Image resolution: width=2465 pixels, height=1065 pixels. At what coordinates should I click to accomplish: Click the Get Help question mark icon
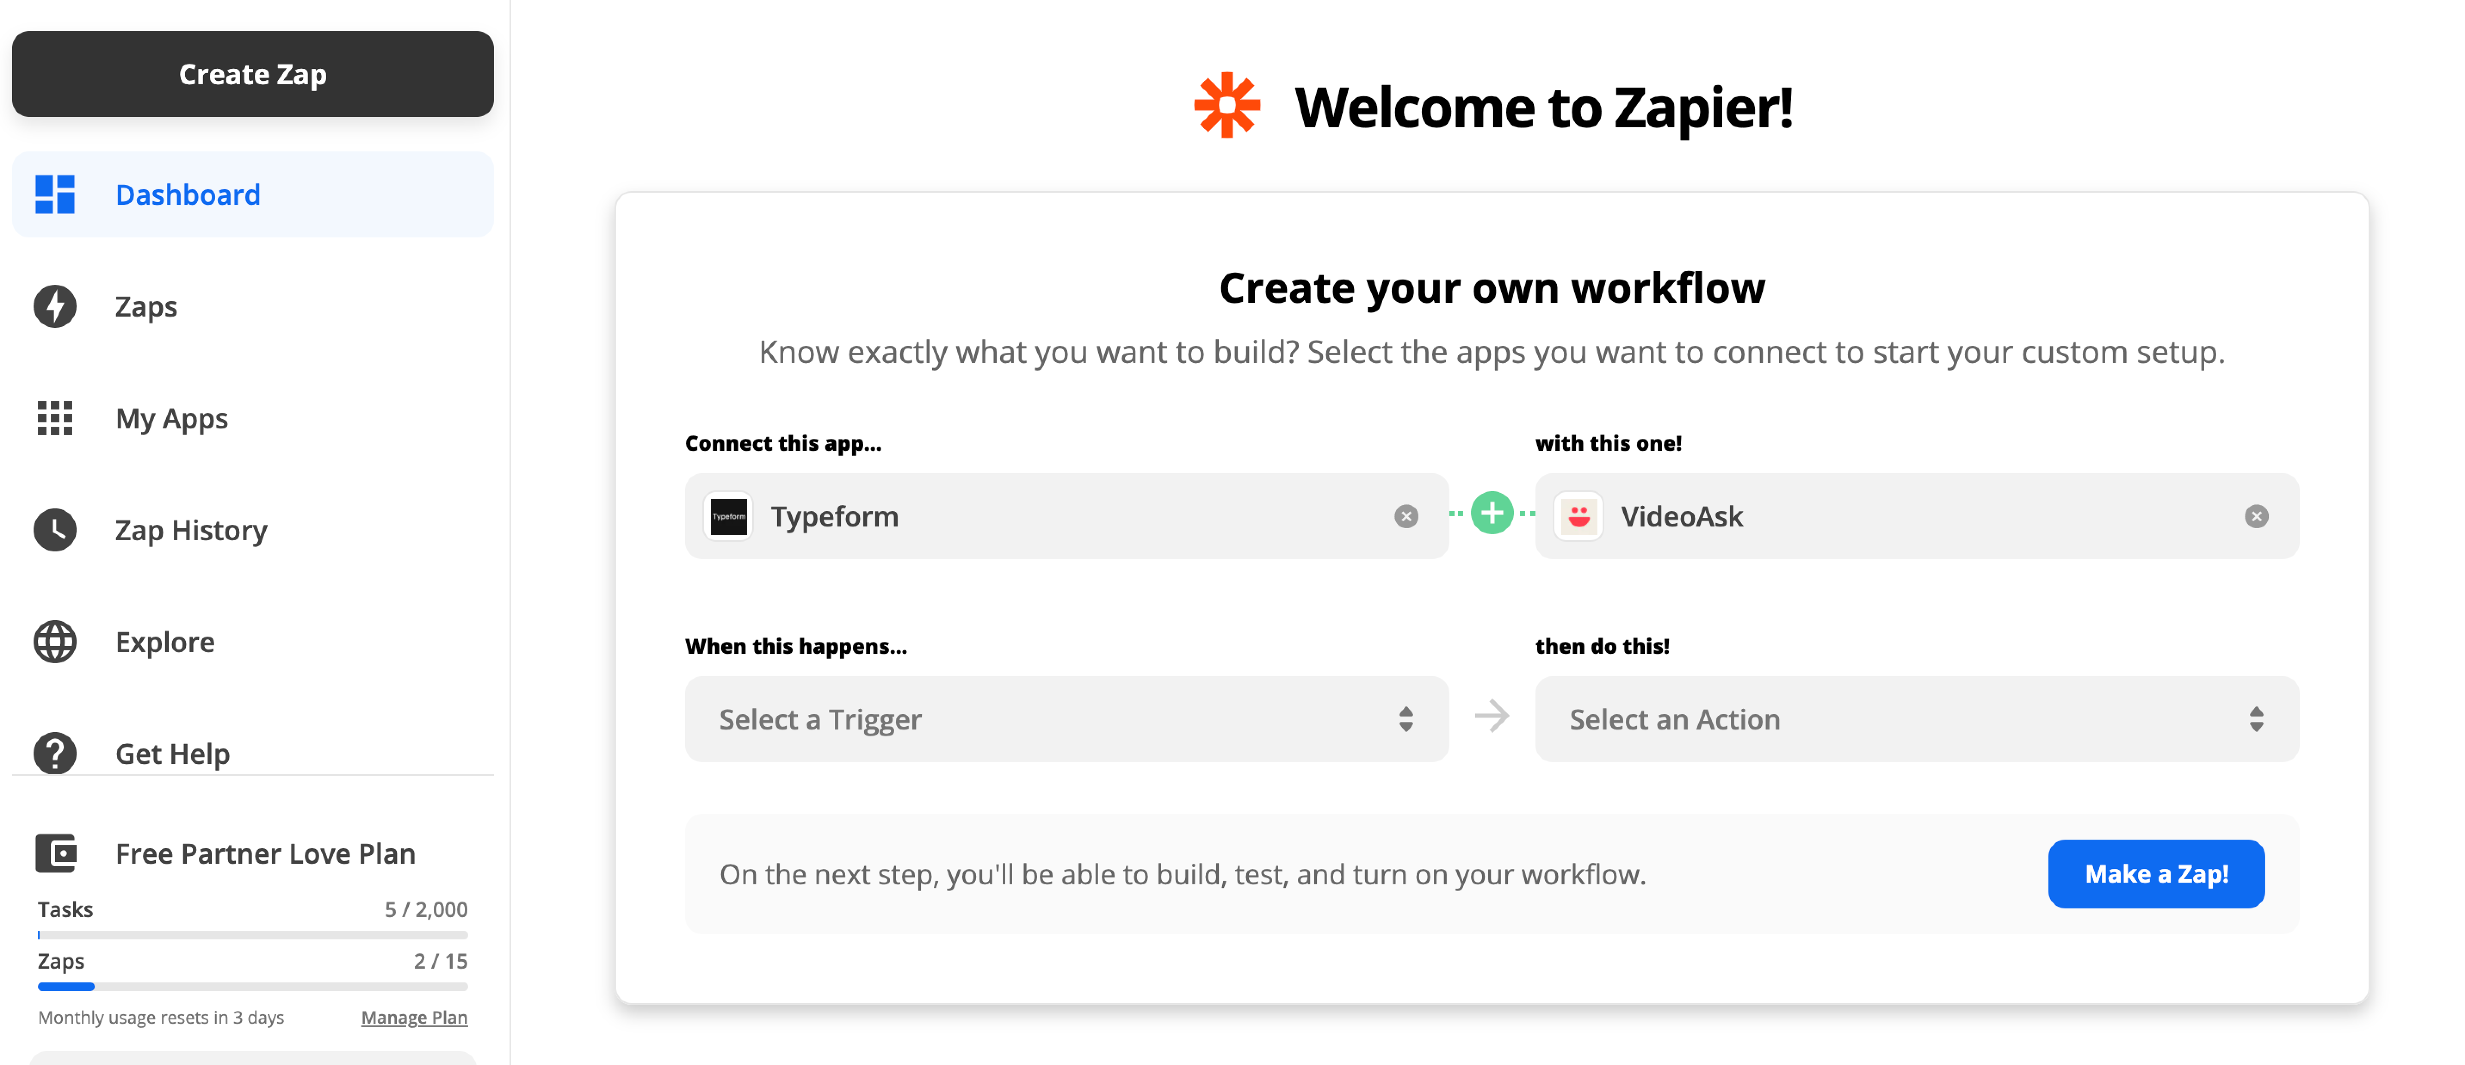[x=55, y=753]
